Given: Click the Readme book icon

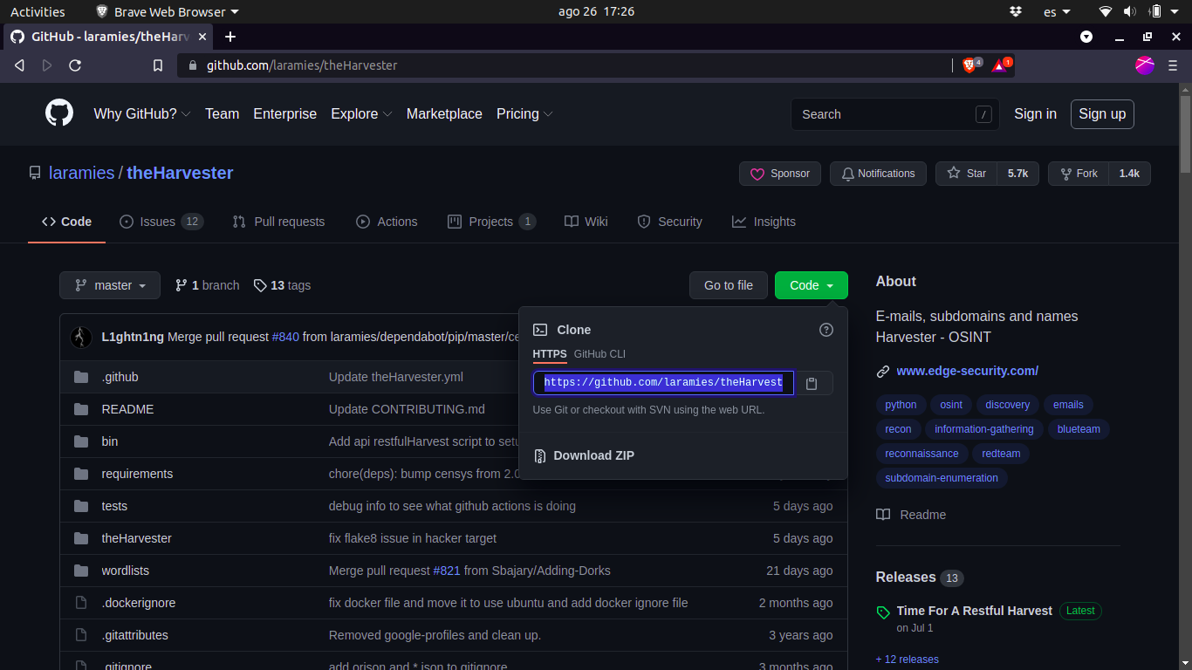Looking at the screenshot, I should (883, 515).
